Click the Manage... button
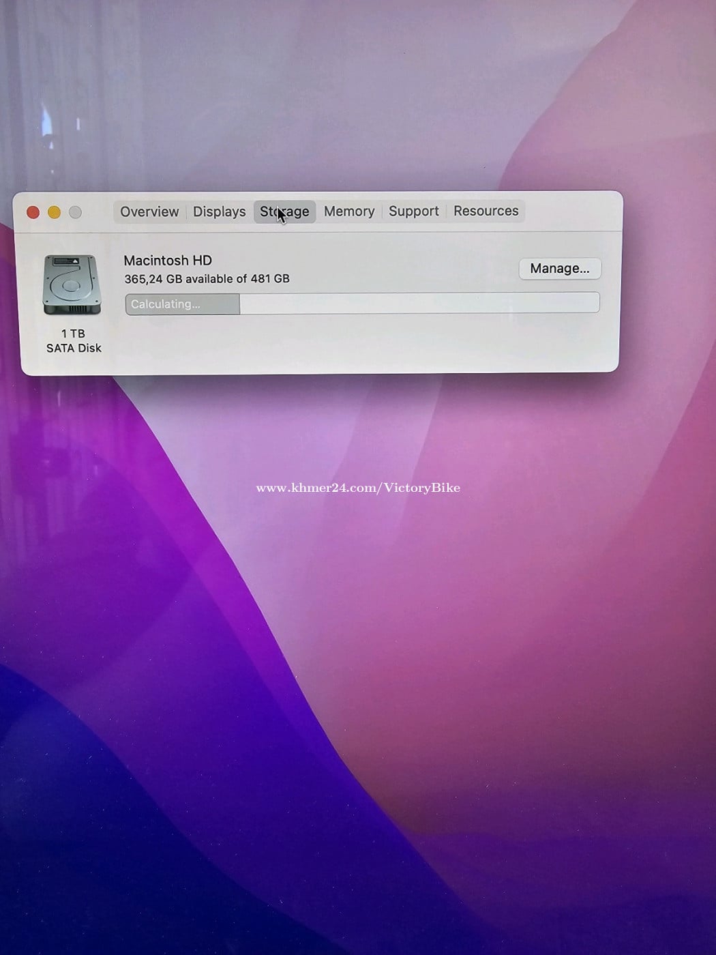The image size is (716, 955). [x=559, y=269]
